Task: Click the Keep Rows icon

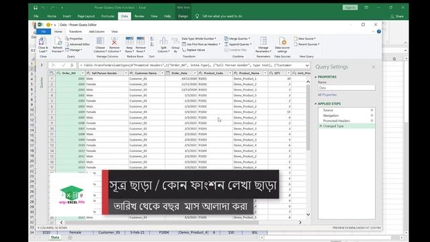Action: 130,41
